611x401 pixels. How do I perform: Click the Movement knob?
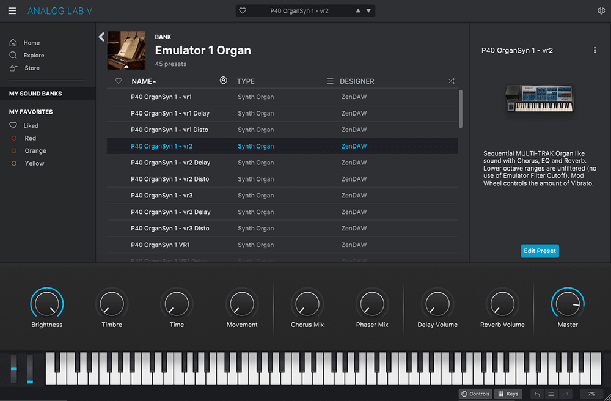242,304
